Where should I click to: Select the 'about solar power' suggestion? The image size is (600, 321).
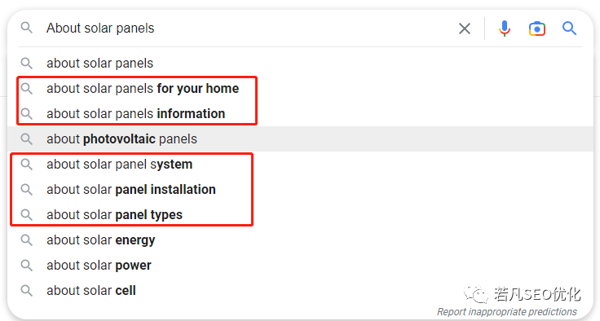(300, 265)
